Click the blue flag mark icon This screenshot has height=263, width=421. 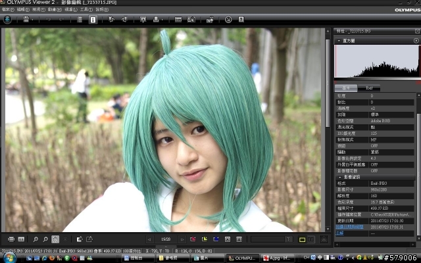pos(216,239)
